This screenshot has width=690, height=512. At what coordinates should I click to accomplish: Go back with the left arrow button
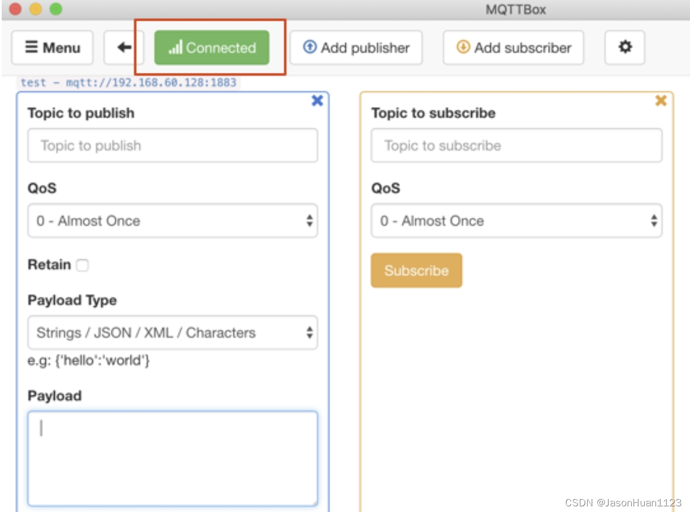click(x=124, y=48)
